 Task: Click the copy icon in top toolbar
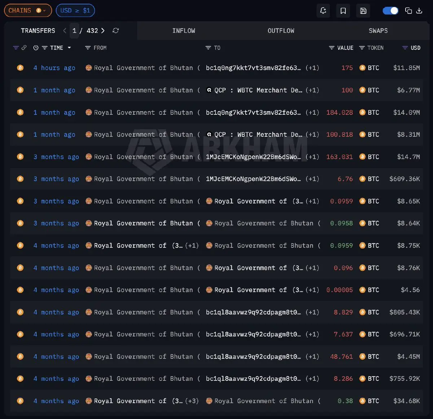pos(408,10)
